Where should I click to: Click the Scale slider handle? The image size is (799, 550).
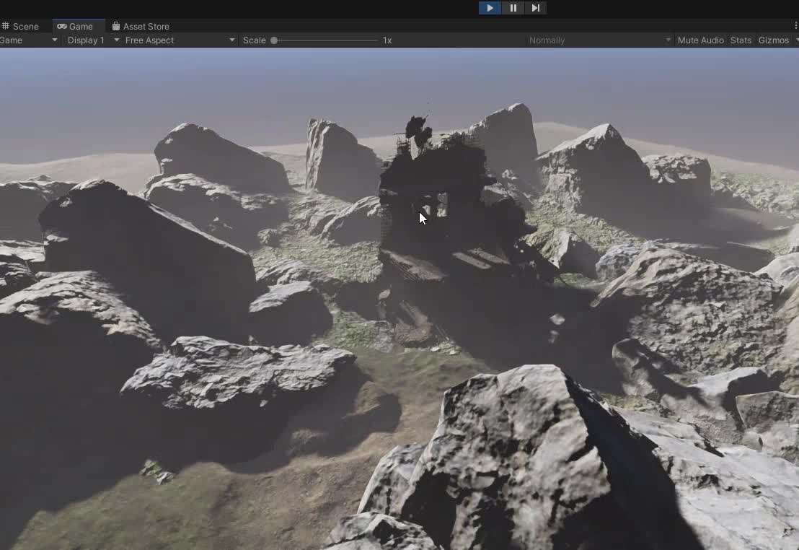coord(274,40)
